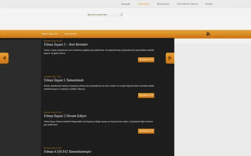Click the date above Devam Ediyor post
Screen dimensions: 251x156
53,112
